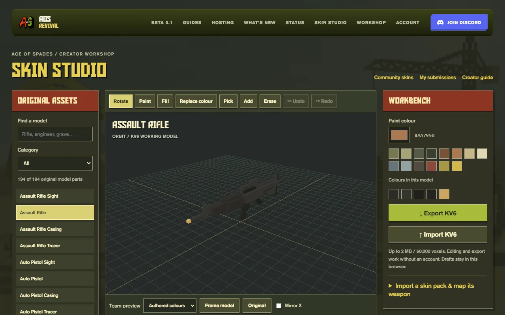Open the Creator guide link
This screenshot has height=315, width=505.
pos(477,78)
